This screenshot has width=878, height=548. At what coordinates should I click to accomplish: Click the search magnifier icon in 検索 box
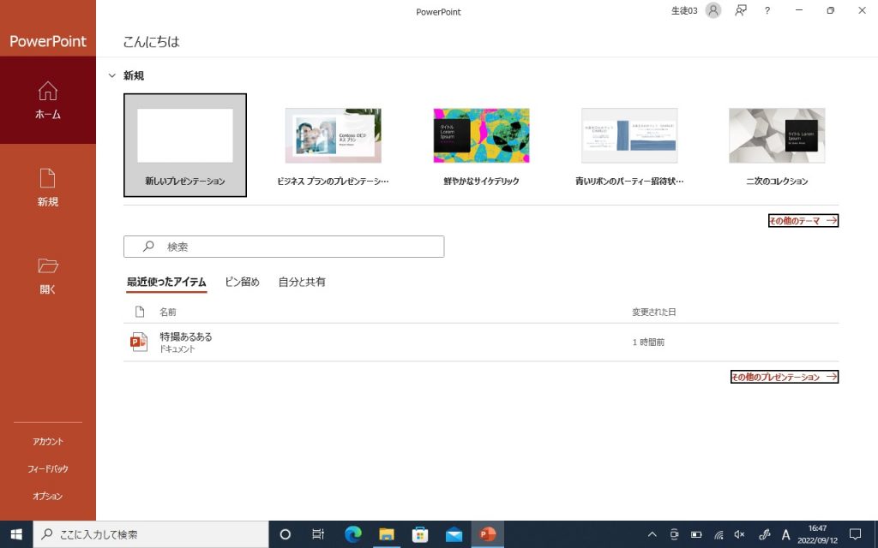(148, 246)
